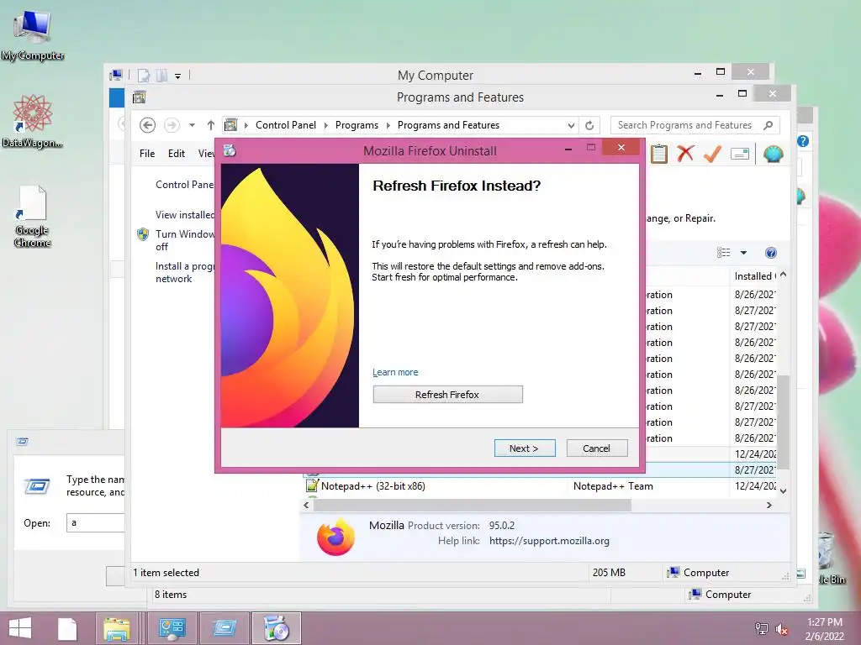
Task: Click View installed updates link
Action: (x=184, y=214)
